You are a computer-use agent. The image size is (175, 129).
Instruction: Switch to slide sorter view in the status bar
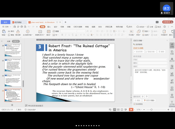118,109
